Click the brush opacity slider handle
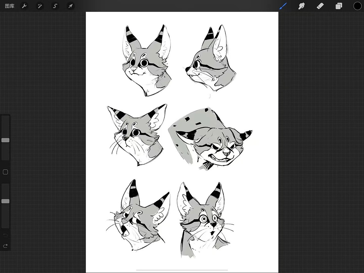364x273 pixels. click(5, 201)
